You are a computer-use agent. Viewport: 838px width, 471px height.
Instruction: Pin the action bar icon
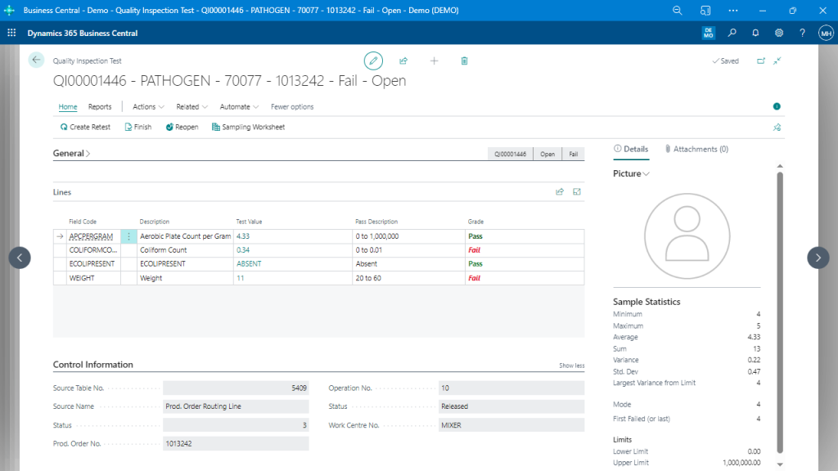coord(777,128)
